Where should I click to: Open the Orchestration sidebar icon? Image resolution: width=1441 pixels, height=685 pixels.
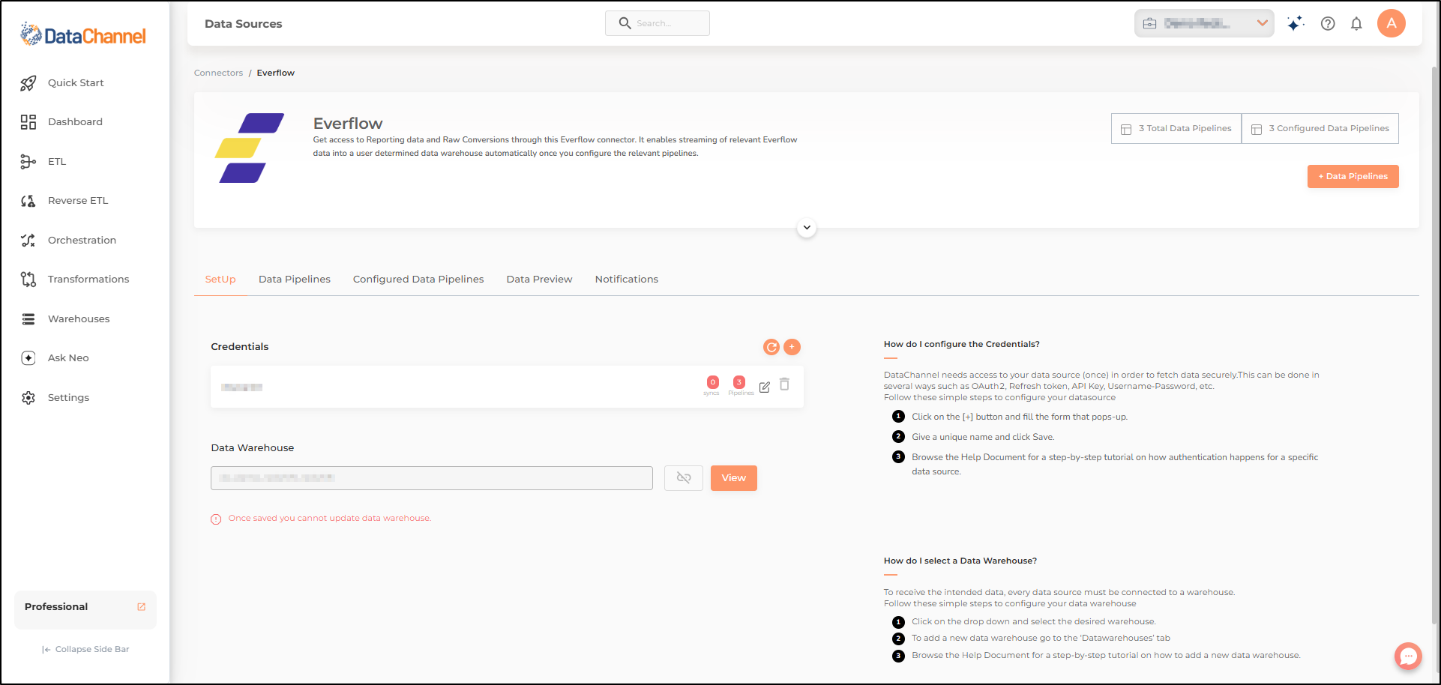[28, 241]
